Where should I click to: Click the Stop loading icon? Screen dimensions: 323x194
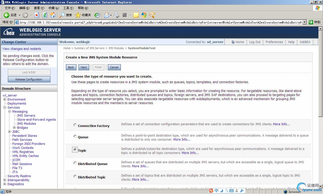[x=37, y=15]
